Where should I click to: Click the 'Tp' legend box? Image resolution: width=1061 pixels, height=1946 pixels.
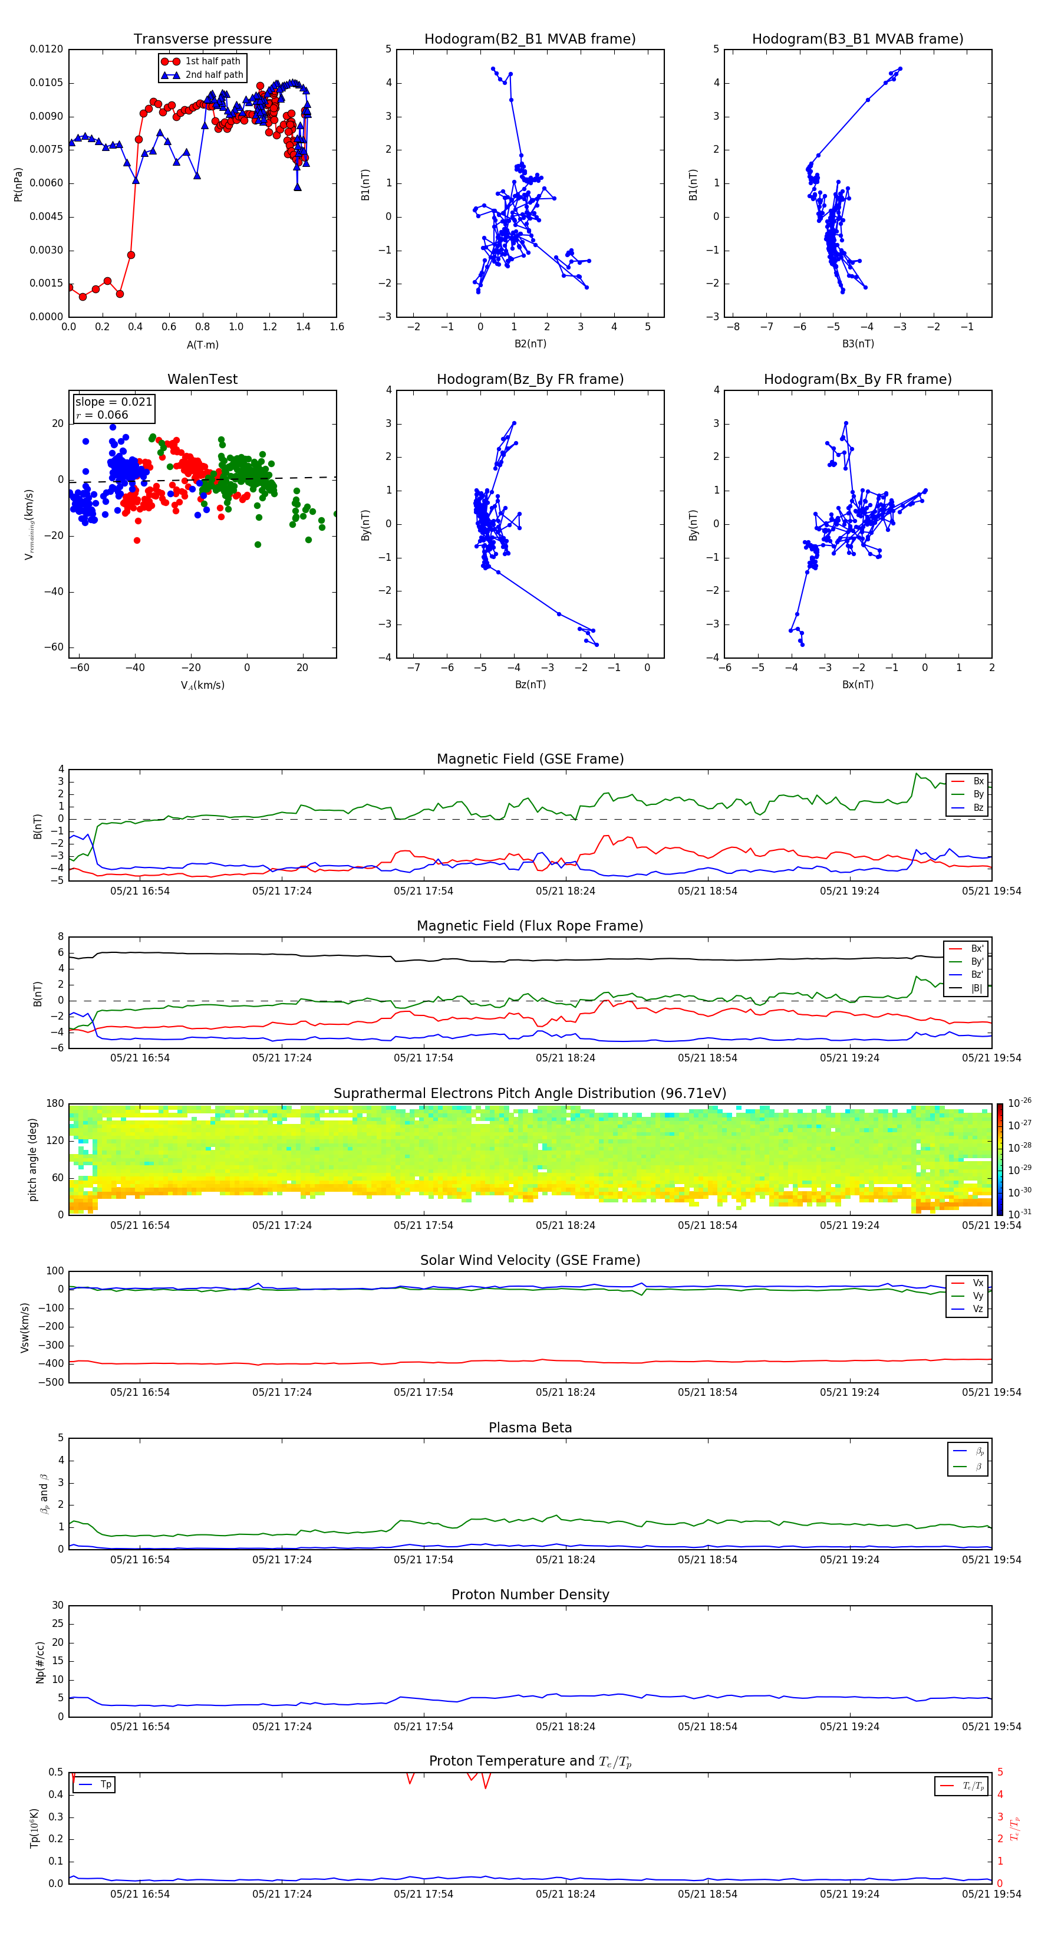(94, 1784)
